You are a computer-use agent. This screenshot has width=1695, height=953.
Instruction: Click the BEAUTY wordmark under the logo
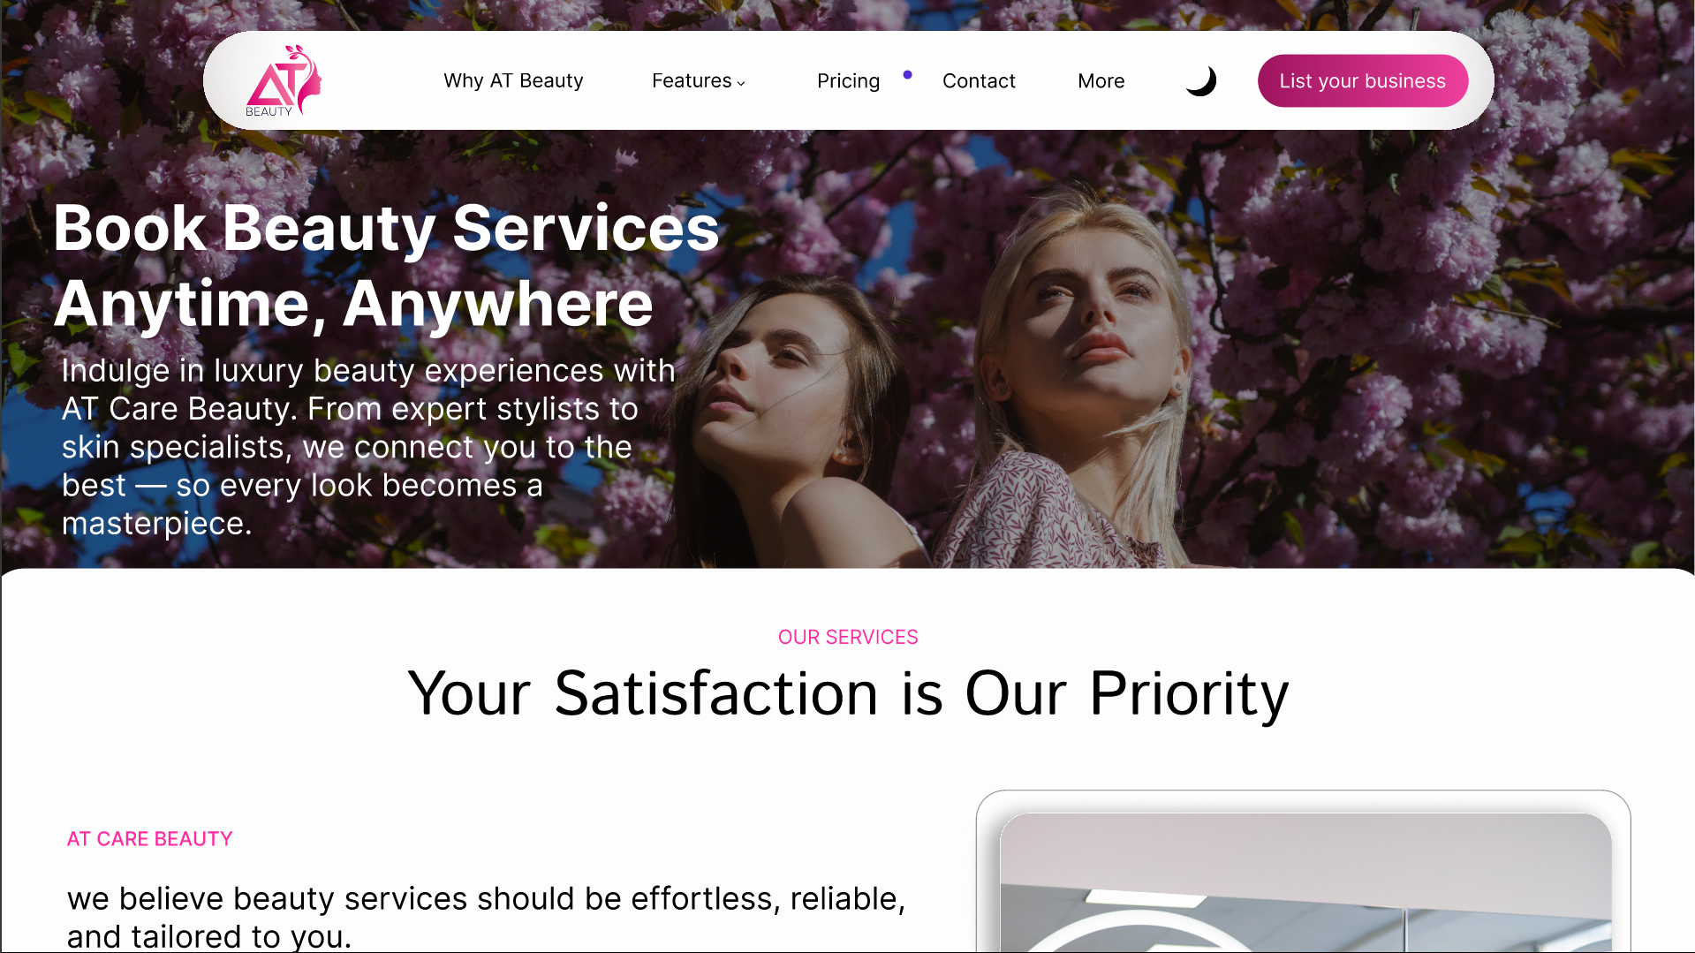pyautogui.click(x=269, y=111)
